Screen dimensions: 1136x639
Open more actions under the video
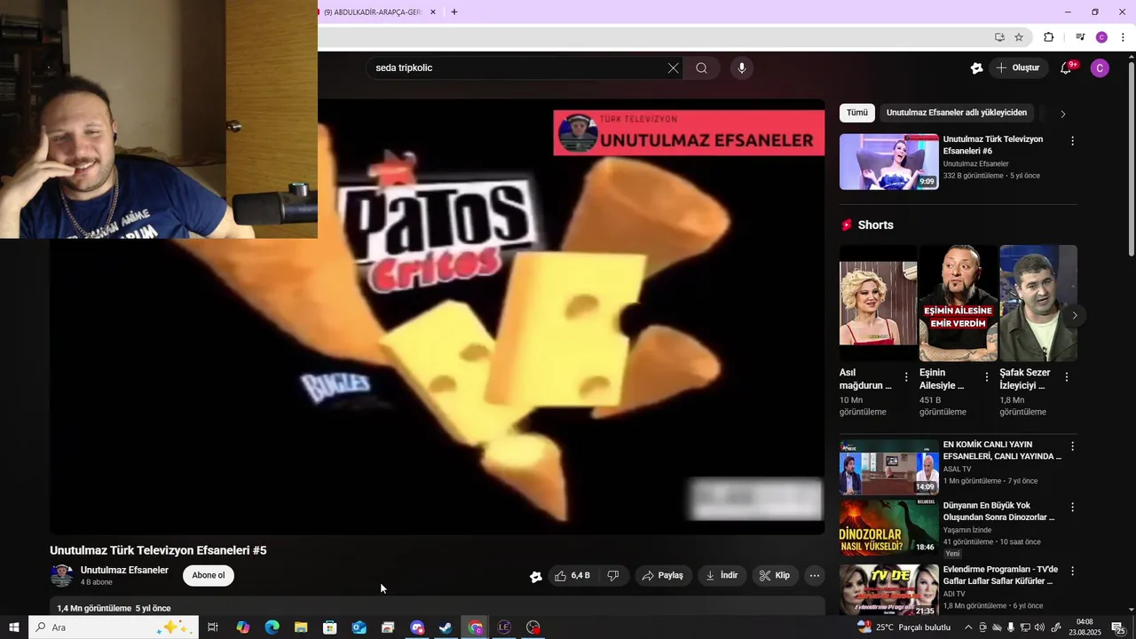click(814, 576)
